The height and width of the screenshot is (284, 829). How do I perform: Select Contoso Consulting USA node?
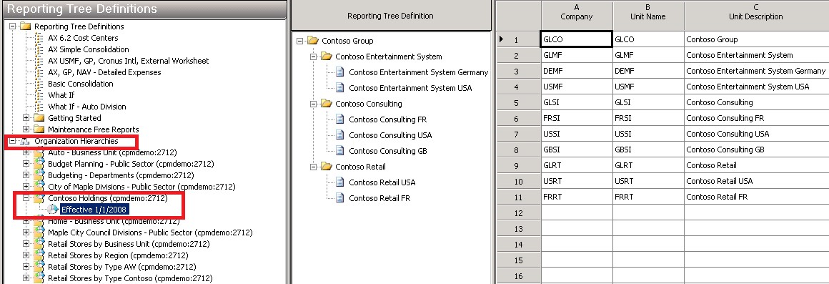pyautogui.click(x=390, y=135)
